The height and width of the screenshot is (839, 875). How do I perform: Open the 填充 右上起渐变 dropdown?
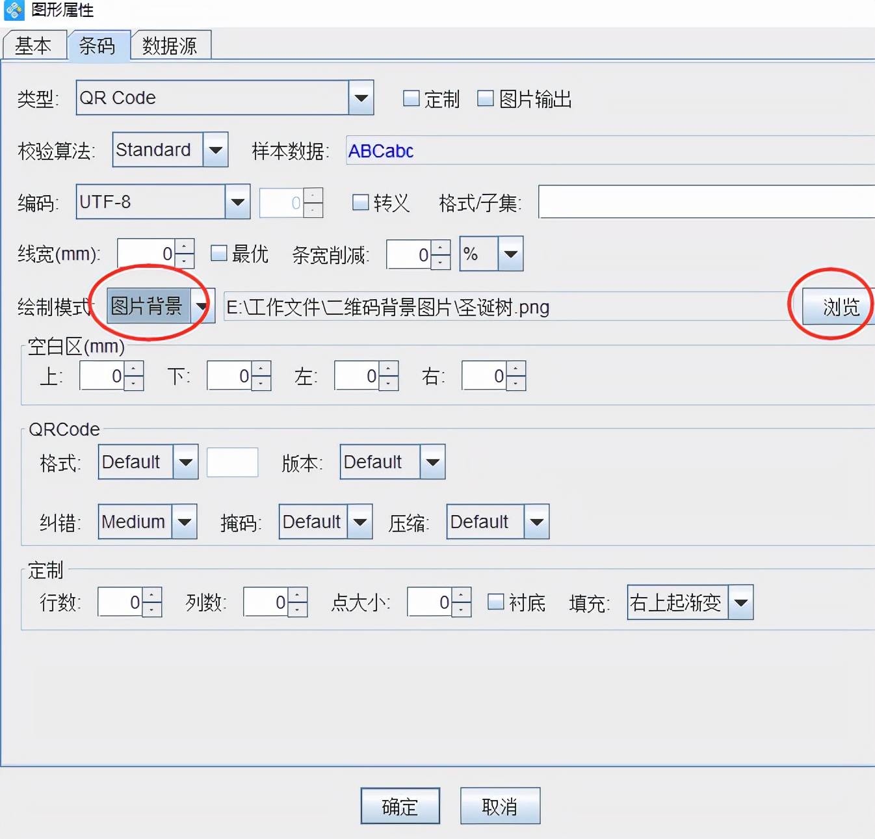[740, 603]
